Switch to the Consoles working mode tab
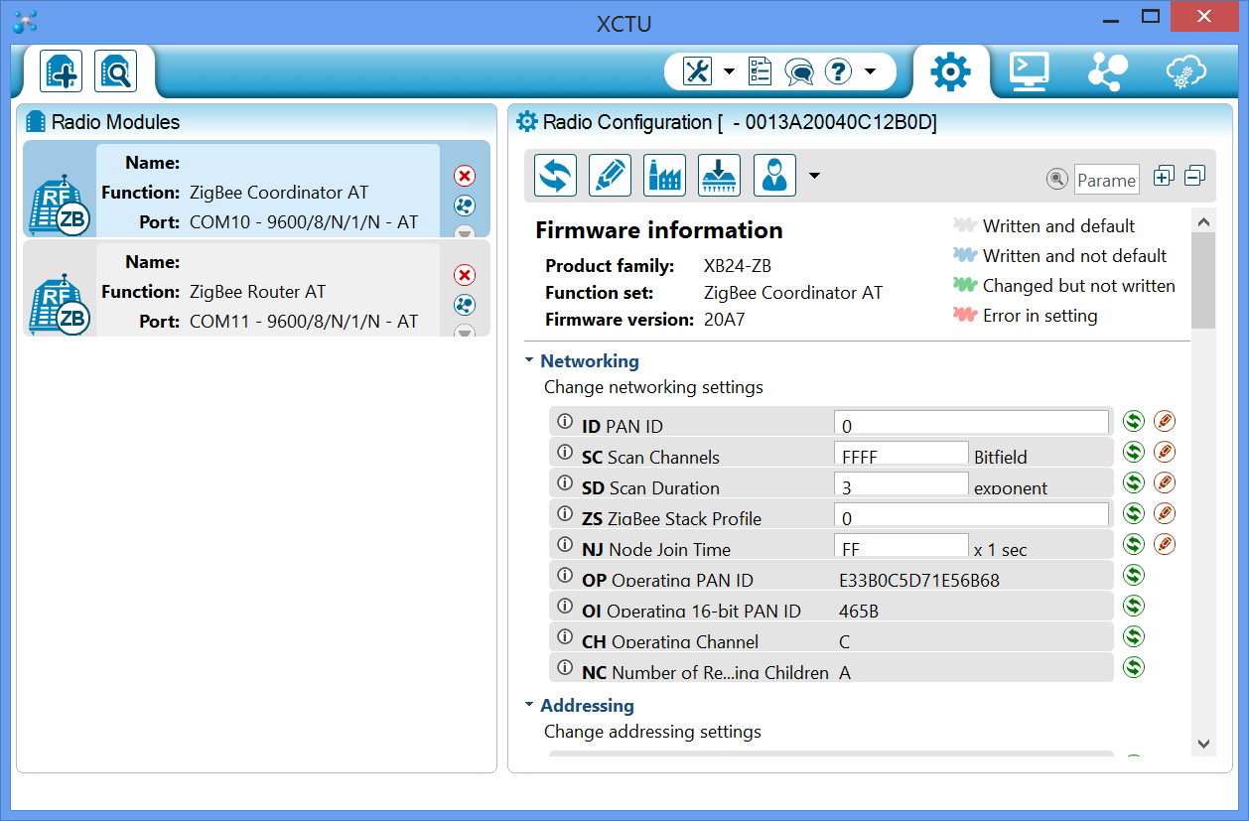 coord(1030,70)
